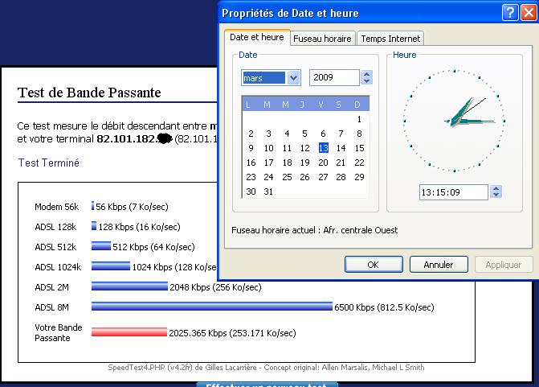Select day 15 in the calendar
Screen dimensions: 539x387
(359, 148)
